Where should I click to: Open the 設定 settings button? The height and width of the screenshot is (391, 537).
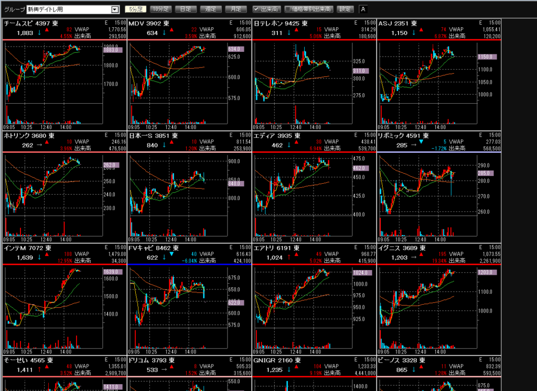345,9
